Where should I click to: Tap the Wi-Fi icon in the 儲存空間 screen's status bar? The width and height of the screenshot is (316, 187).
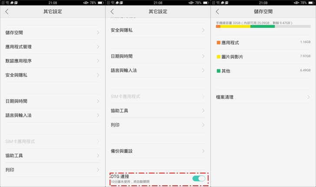[218, 3]
